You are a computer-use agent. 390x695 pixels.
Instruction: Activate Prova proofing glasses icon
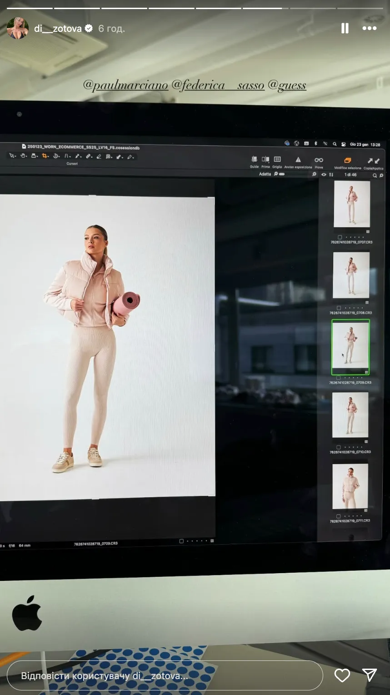319,160
